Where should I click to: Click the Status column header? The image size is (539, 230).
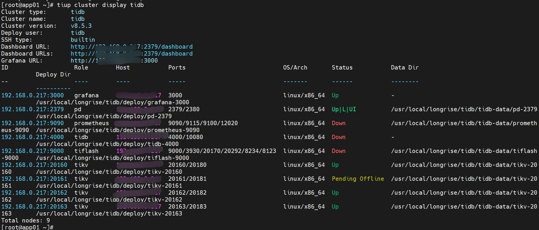pos(342,67)
